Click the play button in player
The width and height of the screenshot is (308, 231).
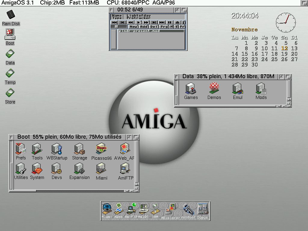138,22
